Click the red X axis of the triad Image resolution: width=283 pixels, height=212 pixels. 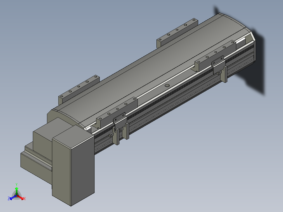coord(20,197)
